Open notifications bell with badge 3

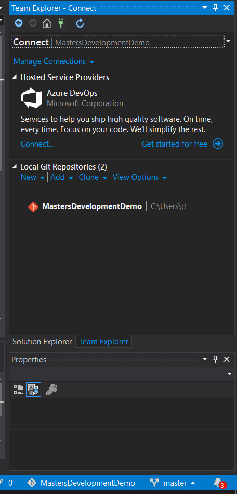click(219, 483)
